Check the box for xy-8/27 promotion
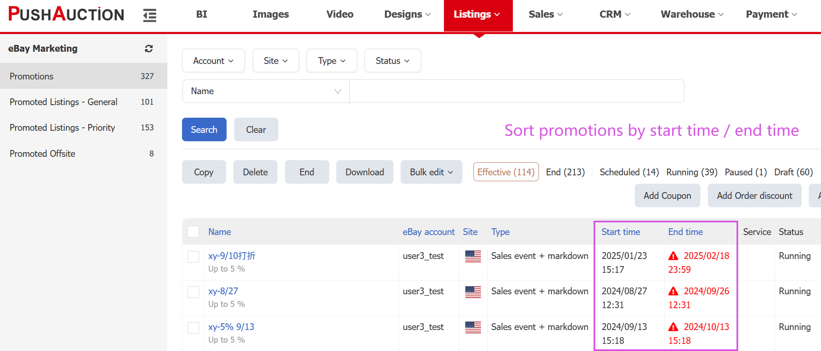This screenshot has height=351, width=821. coord(193,292)
